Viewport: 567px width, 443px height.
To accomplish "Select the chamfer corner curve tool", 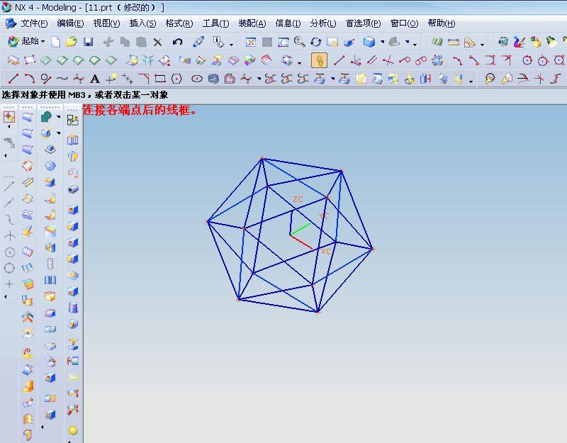I will [x=144, y=79].
